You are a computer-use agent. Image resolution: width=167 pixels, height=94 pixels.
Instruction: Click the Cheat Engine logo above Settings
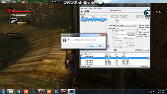[x=147, y=13]
